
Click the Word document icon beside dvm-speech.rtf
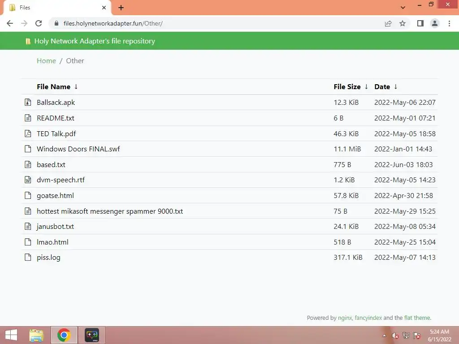(28, 180)
